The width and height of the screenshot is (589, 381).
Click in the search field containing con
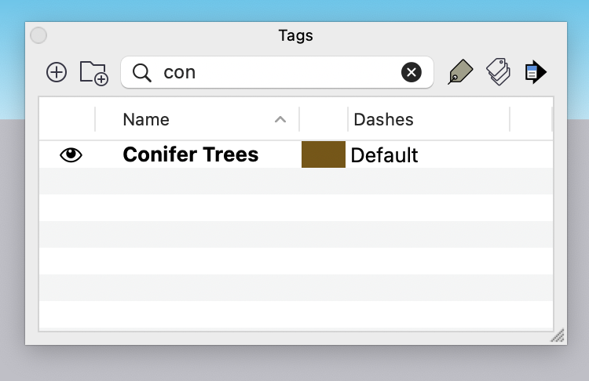[x=277, y=72]
